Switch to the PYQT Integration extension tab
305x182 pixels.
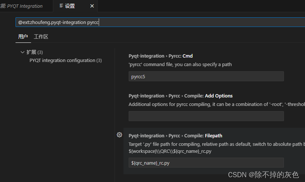coord(21,6)
